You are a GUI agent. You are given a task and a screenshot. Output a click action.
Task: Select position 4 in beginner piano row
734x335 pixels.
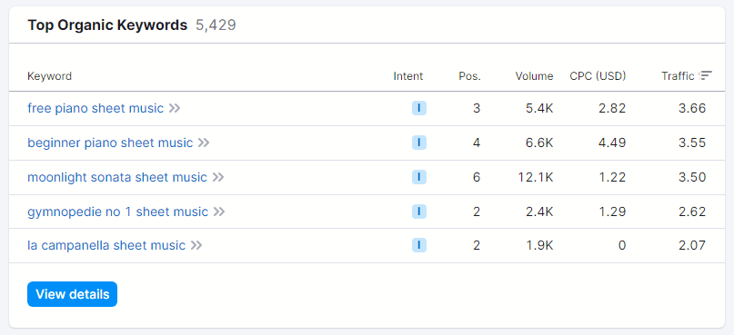click(x=477, y=143)
